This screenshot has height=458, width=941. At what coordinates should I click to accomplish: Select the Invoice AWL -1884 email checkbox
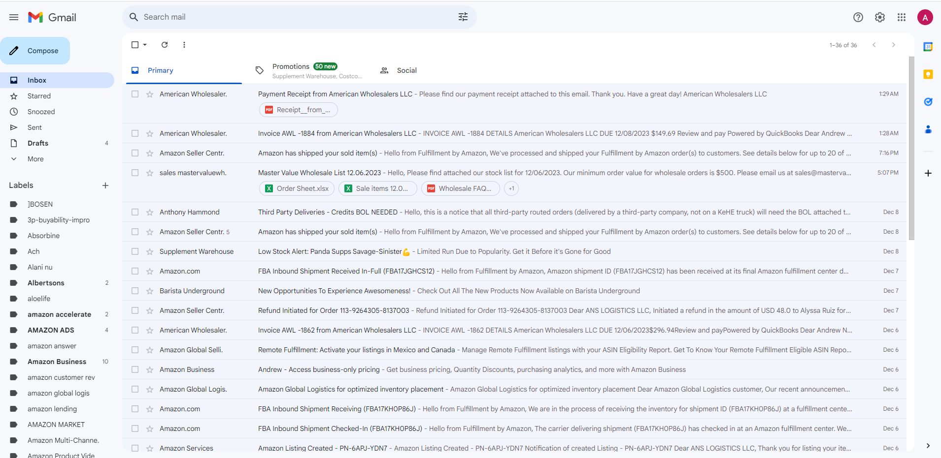tap(135, 133)
